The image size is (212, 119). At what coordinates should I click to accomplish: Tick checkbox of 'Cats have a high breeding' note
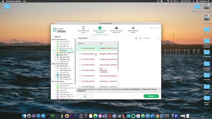point(79,76)
